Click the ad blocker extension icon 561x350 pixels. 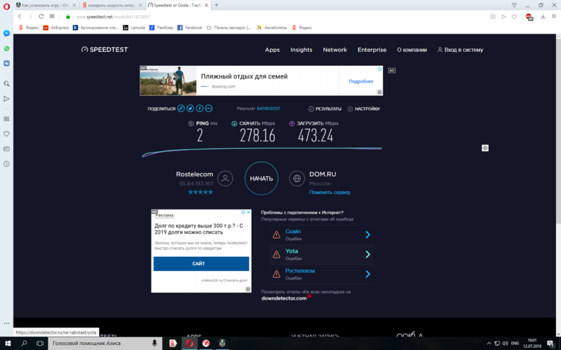pos(529,17)
